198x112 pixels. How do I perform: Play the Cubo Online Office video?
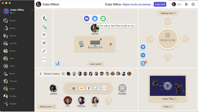pyautogui.click(x=168, y=86)
